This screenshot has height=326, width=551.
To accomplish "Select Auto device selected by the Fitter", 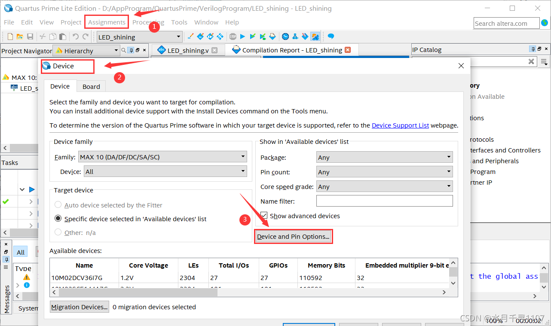I will point(58,205).
